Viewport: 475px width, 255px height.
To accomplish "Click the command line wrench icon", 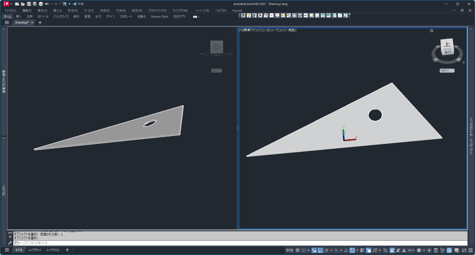I will coord(10,243).
